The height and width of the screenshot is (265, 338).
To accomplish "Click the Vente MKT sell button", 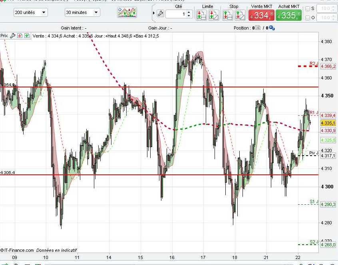I will point(261,15).
